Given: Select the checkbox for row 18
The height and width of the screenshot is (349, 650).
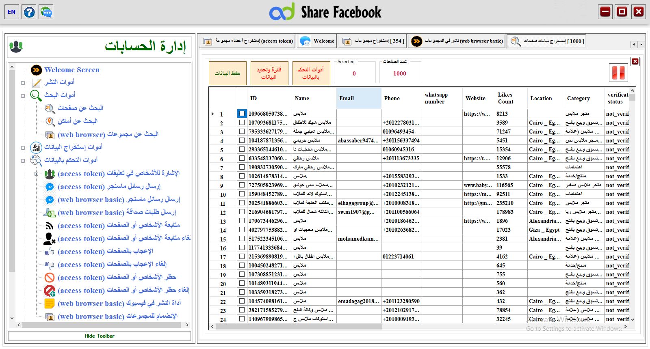Looking at the screenshot, I should click(x=242, y=265).
